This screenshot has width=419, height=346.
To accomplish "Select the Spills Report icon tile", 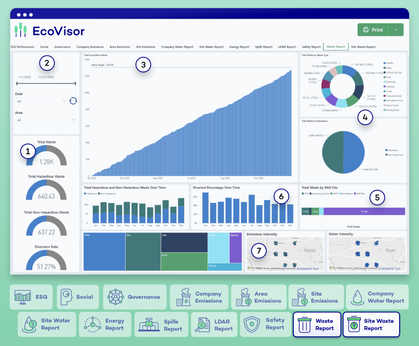I will (x=159, y=325).
